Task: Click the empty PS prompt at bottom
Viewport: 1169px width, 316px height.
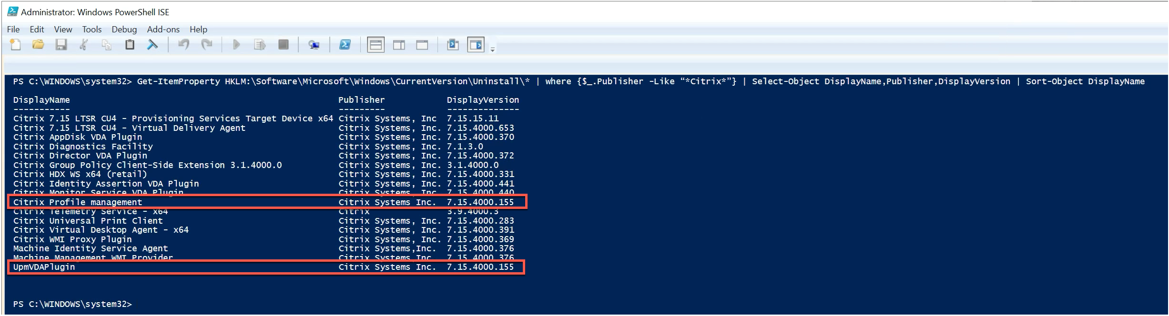Action: point(72,304)
